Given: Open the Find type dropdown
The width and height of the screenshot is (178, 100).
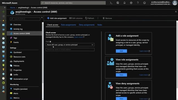Looking at the screenshot, I should coord(70,45).
